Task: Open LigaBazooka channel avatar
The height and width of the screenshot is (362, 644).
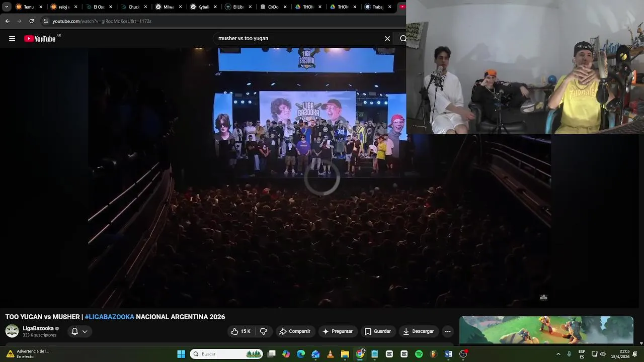Action: (x=12, y=331)
